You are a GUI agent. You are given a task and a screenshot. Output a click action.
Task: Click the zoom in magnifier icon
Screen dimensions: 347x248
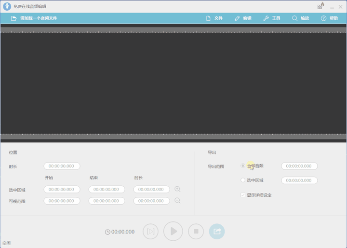tap(177, 189)
